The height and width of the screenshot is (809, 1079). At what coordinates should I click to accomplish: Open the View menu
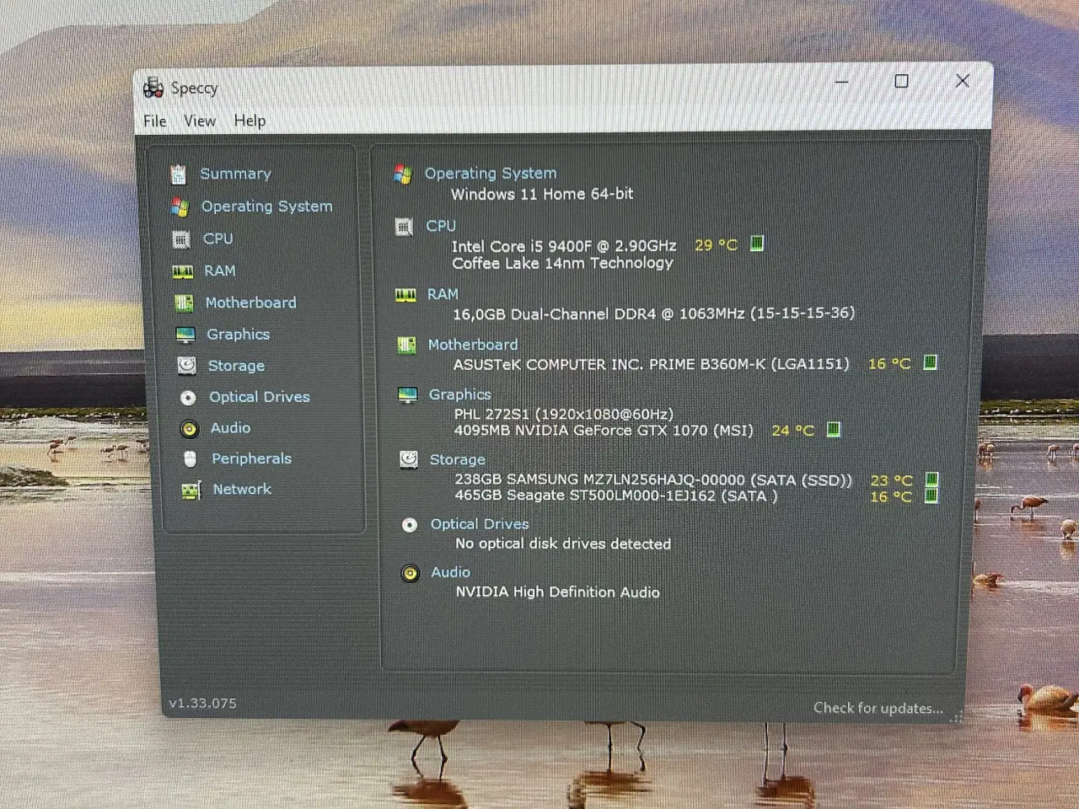click(x=200, y=121)
